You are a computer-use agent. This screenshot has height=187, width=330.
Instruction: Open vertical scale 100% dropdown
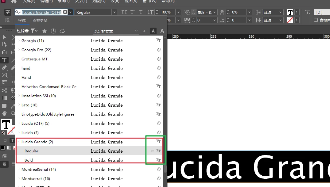178,12
